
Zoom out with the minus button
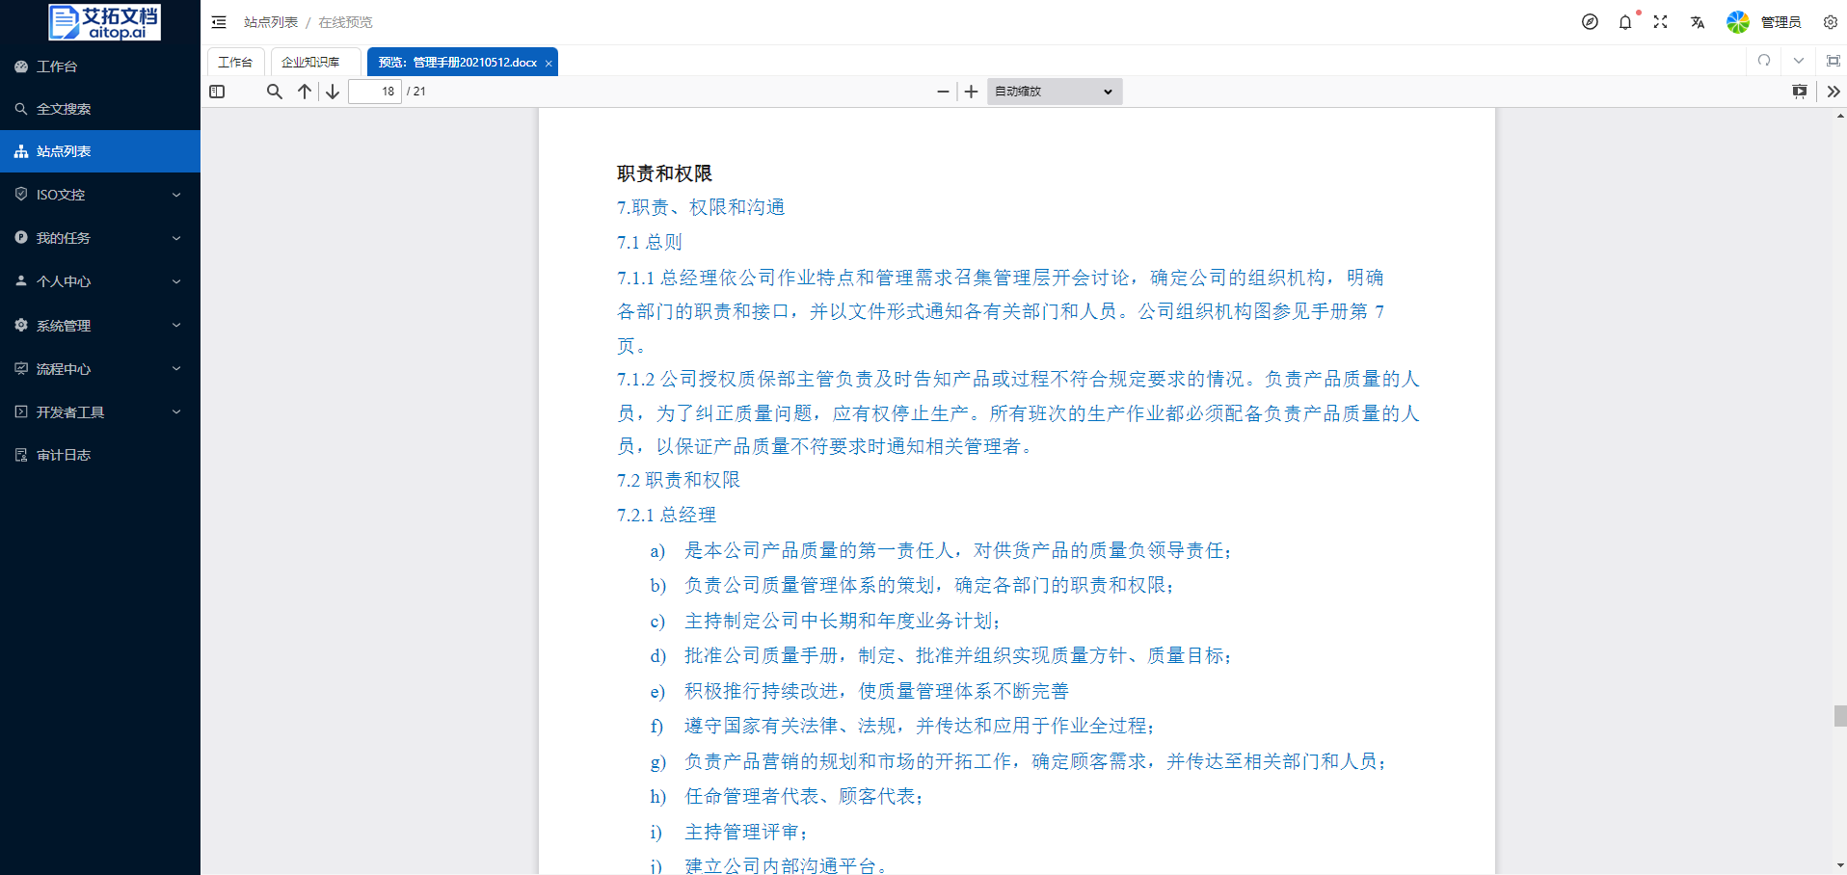[x=943, y=92]
